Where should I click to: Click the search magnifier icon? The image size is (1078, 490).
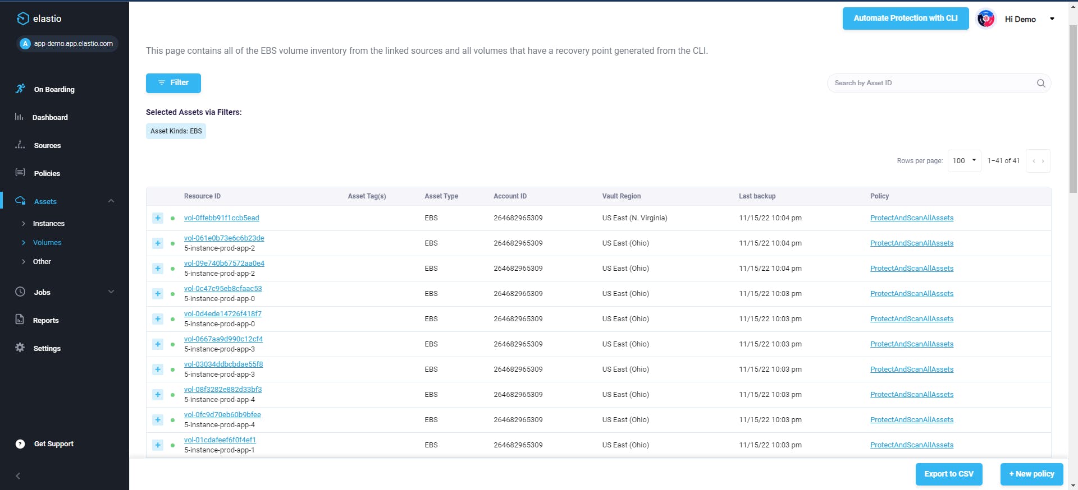(1040, 83)
